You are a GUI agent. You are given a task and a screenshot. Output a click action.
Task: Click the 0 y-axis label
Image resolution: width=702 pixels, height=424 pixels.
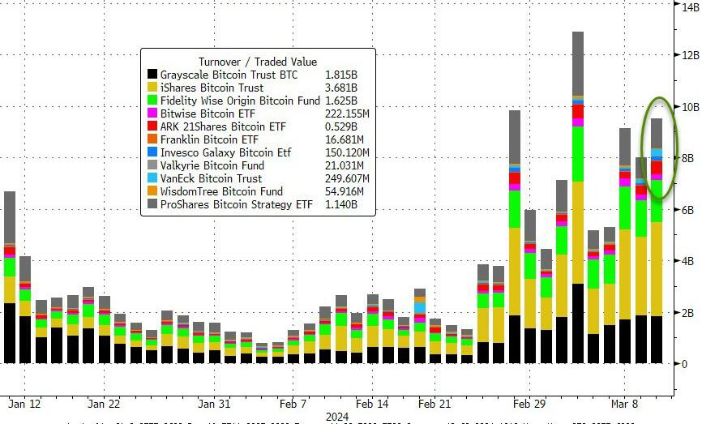point(684,364)
